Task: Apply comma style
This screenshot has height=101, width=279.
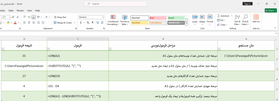Action: point(92,23)
